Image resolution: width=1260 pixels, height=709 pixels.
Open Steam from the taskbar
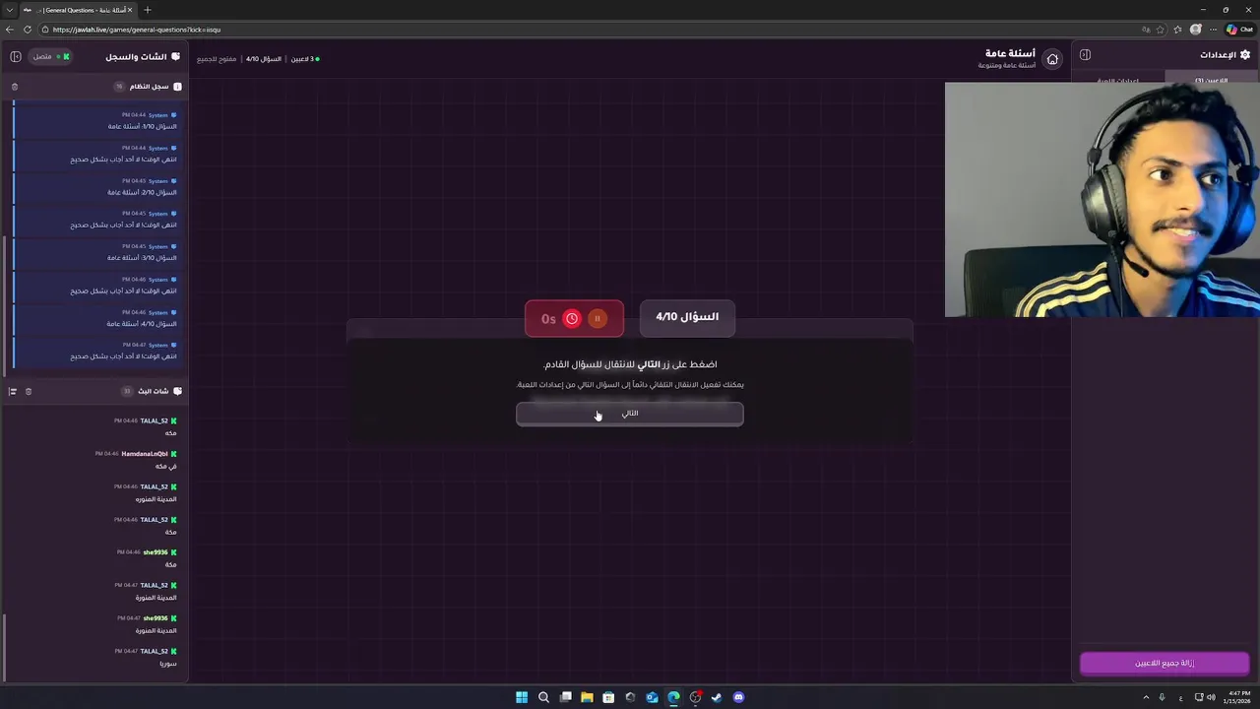coord(717,697)
